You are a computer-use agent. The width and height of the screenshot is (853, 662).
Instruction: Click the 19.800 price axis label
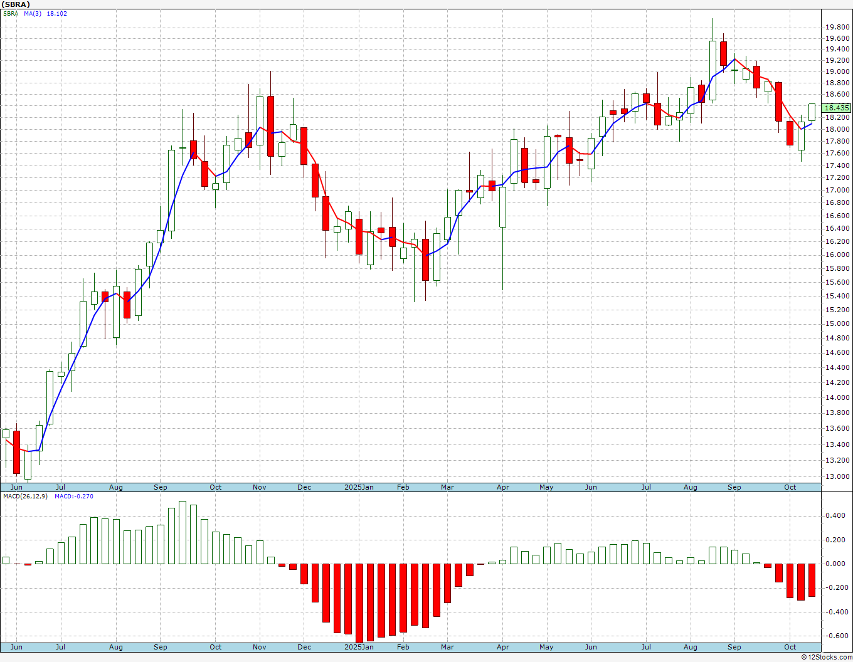click(839, 27)
